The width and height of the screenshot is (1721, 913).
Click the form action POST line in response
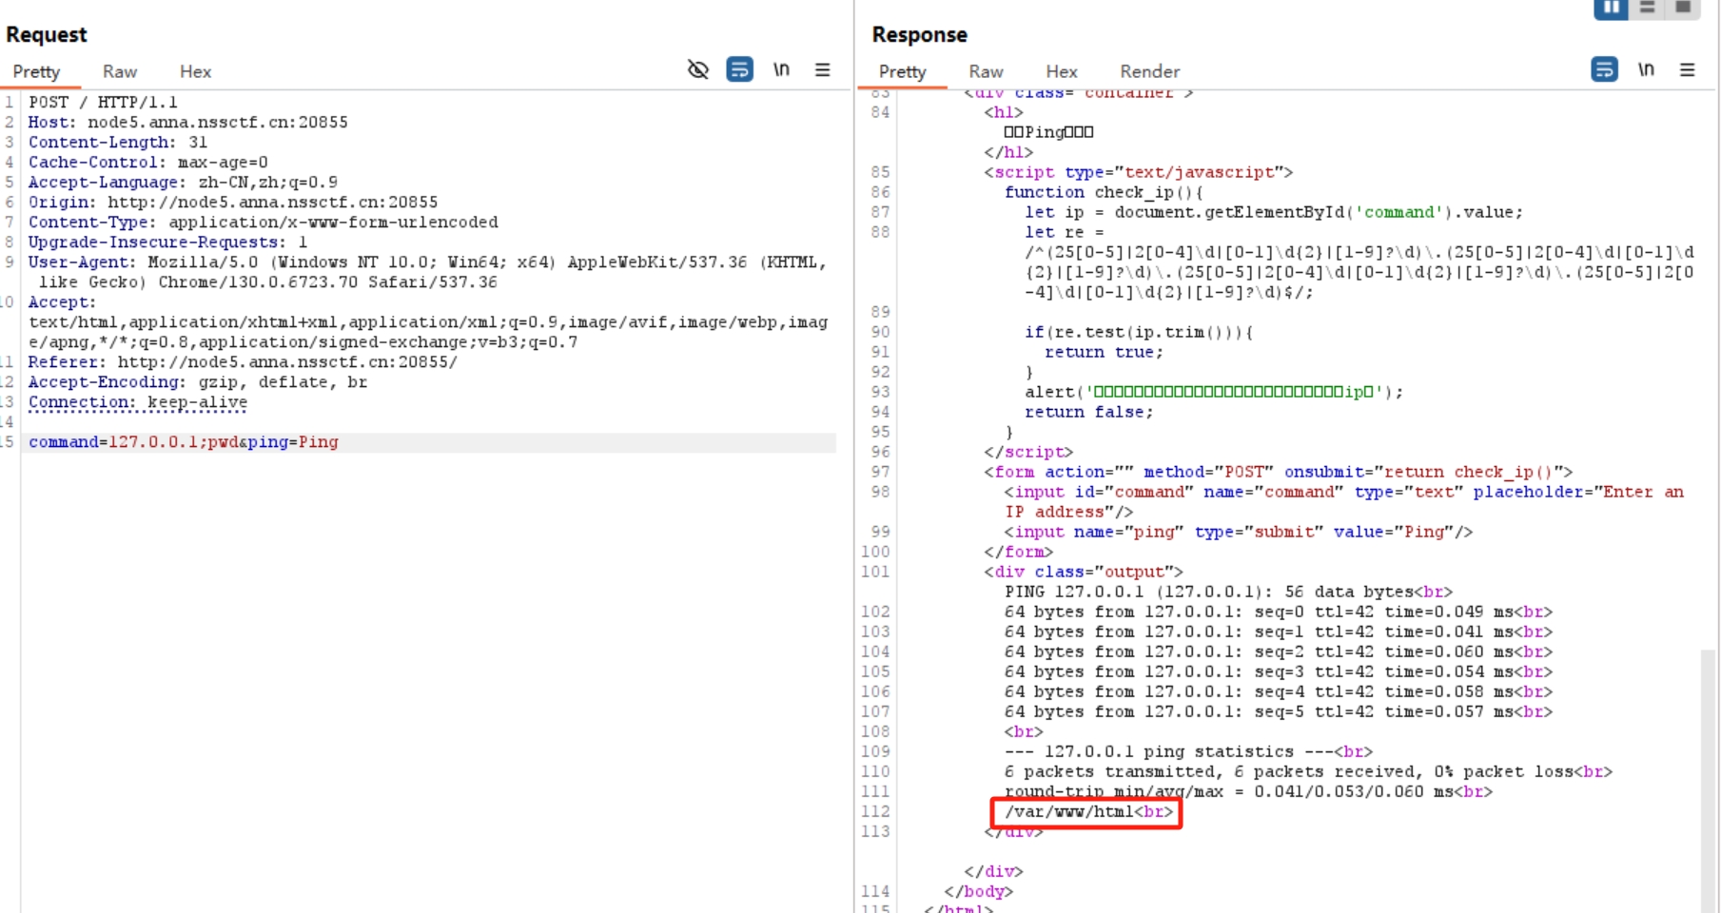(x=1278, y=472)
